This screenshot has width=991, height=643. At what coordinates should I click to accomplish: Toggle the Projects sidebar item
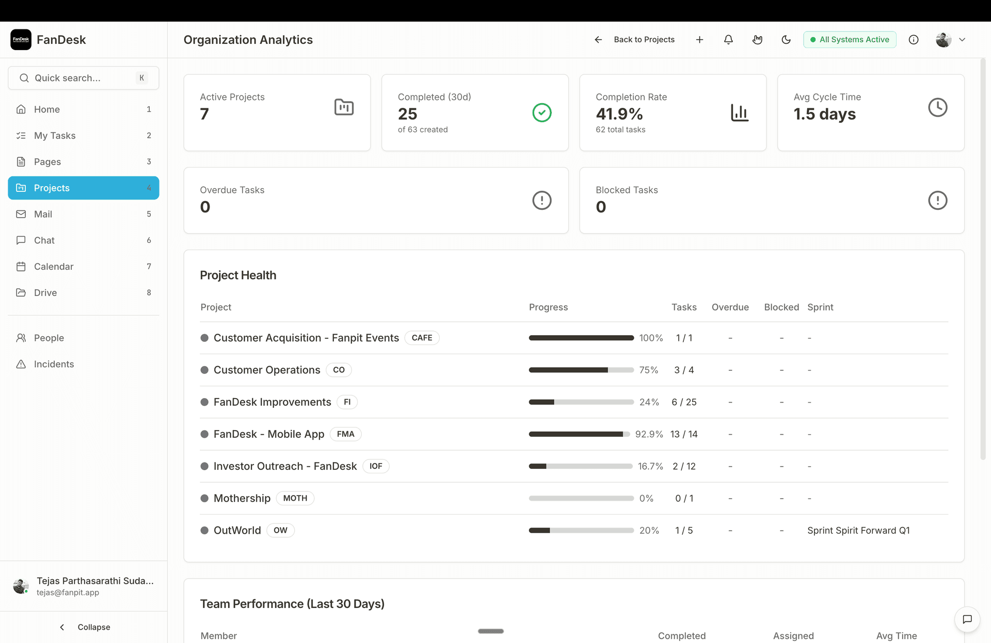[x=52, y=188]
